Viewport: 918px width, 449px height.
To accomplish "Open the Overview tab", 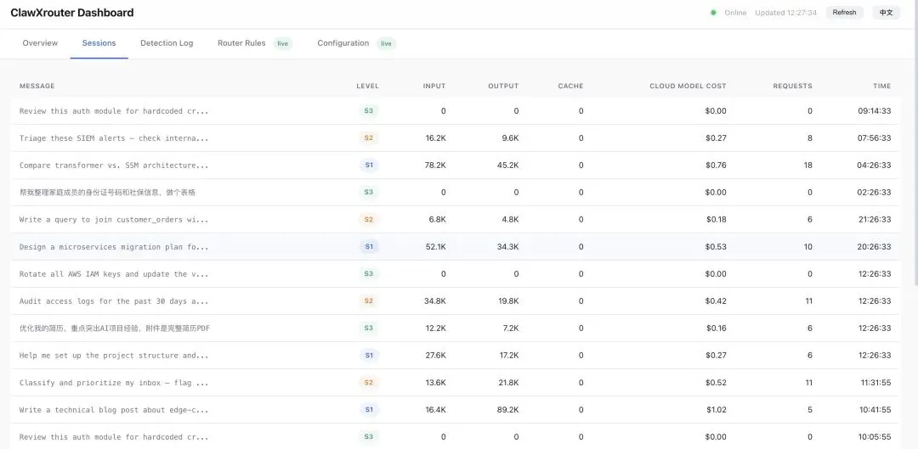I will tap(41, 43).
